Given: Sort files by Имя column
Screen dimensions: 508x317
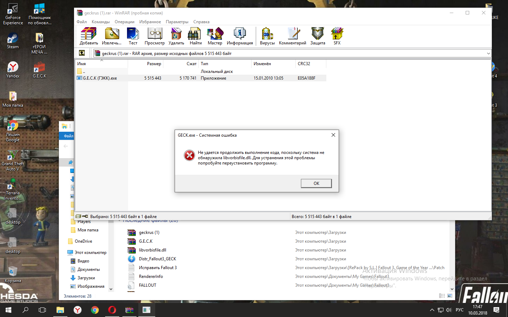Looking at the screenshot, I should click(102, 64).
